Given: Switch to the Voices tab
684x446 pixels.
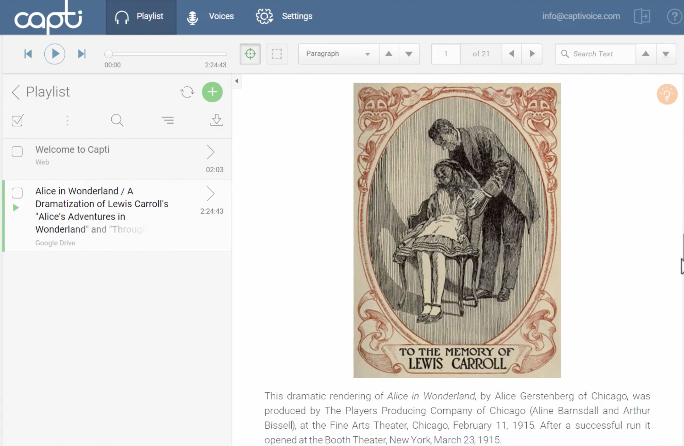Looking at the screenshot, I should tap(211, 16).
